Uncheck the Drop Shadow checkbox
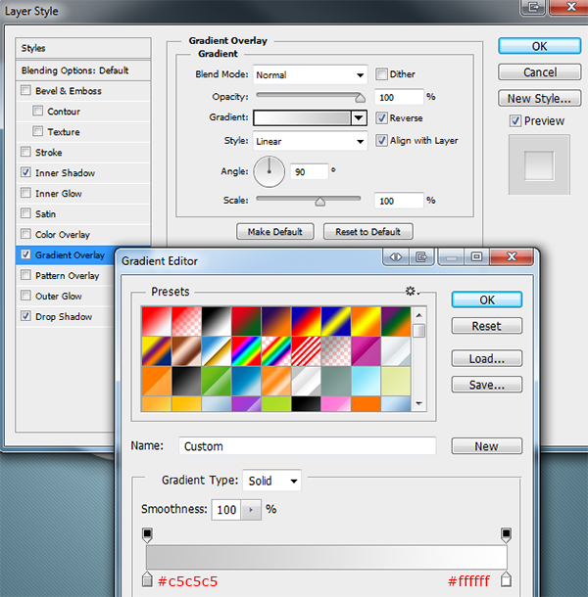Image resolution: width=588 pixels, height=597 pixels. [25, 316]
